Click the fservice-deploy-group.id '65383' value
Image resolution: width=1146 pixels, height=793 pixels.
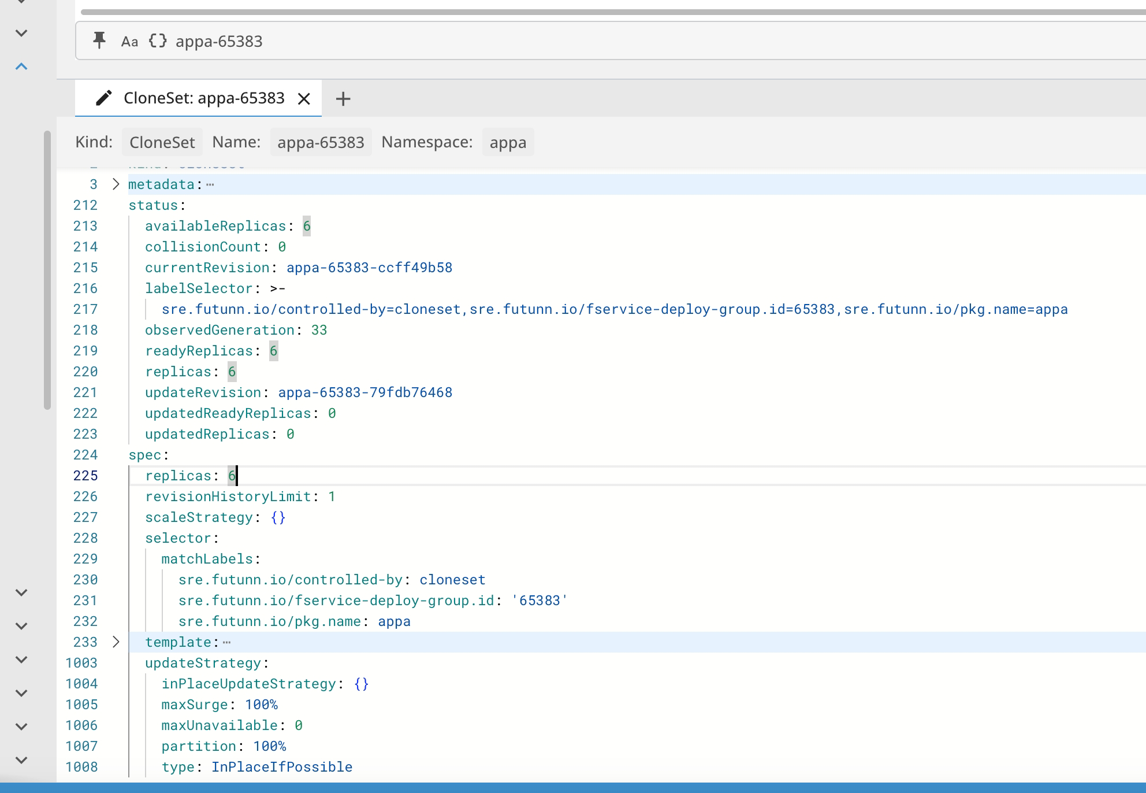tap(539, 601)
